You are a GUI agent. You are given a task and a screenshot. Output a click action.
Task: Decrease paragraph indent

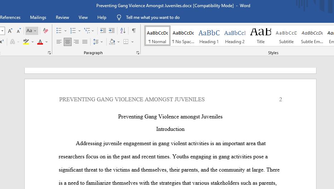[103, 31]
